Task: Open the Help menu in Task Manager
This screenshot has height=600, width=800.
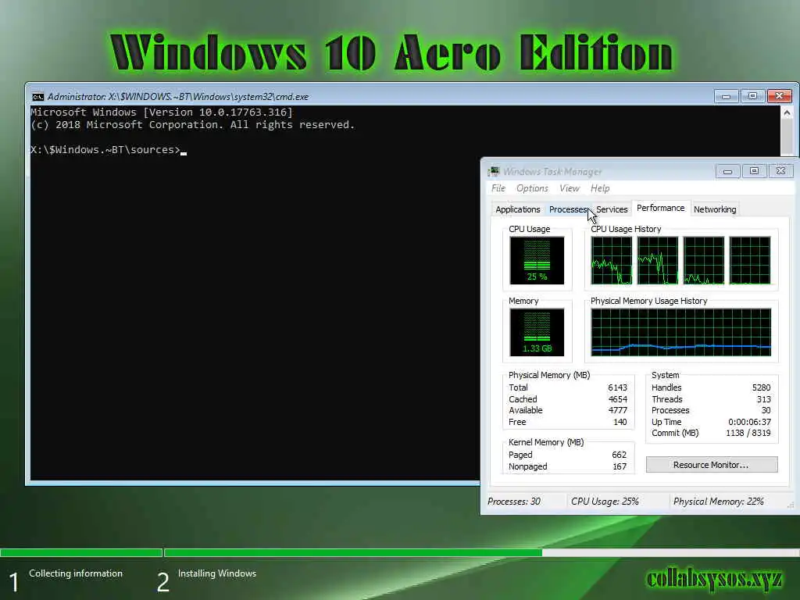Action: point(600,188)
